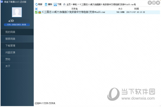Viewport: 162px width, 107px height.
Task: Sort by 时间 column header
Action: click(x=137, y=9)
